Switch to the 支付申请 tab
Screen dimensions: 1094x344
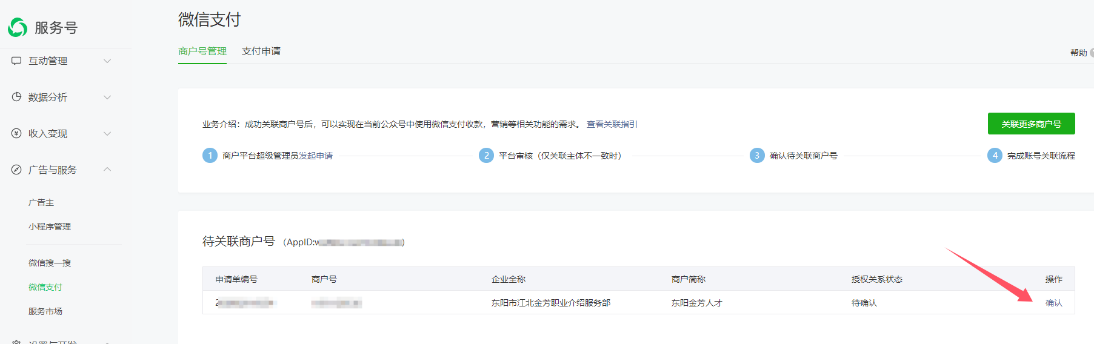(261, 51)
